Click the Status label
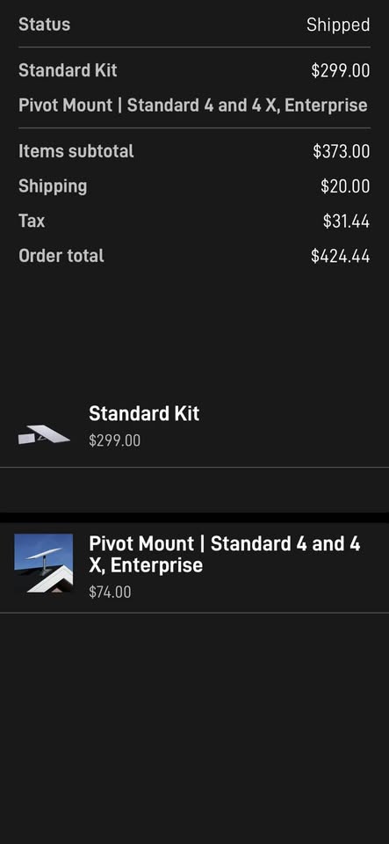 [44, 25]
